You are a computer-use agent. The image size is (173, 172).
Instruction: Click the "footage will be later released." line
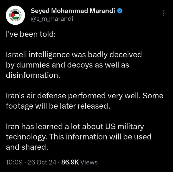(58, 106)
